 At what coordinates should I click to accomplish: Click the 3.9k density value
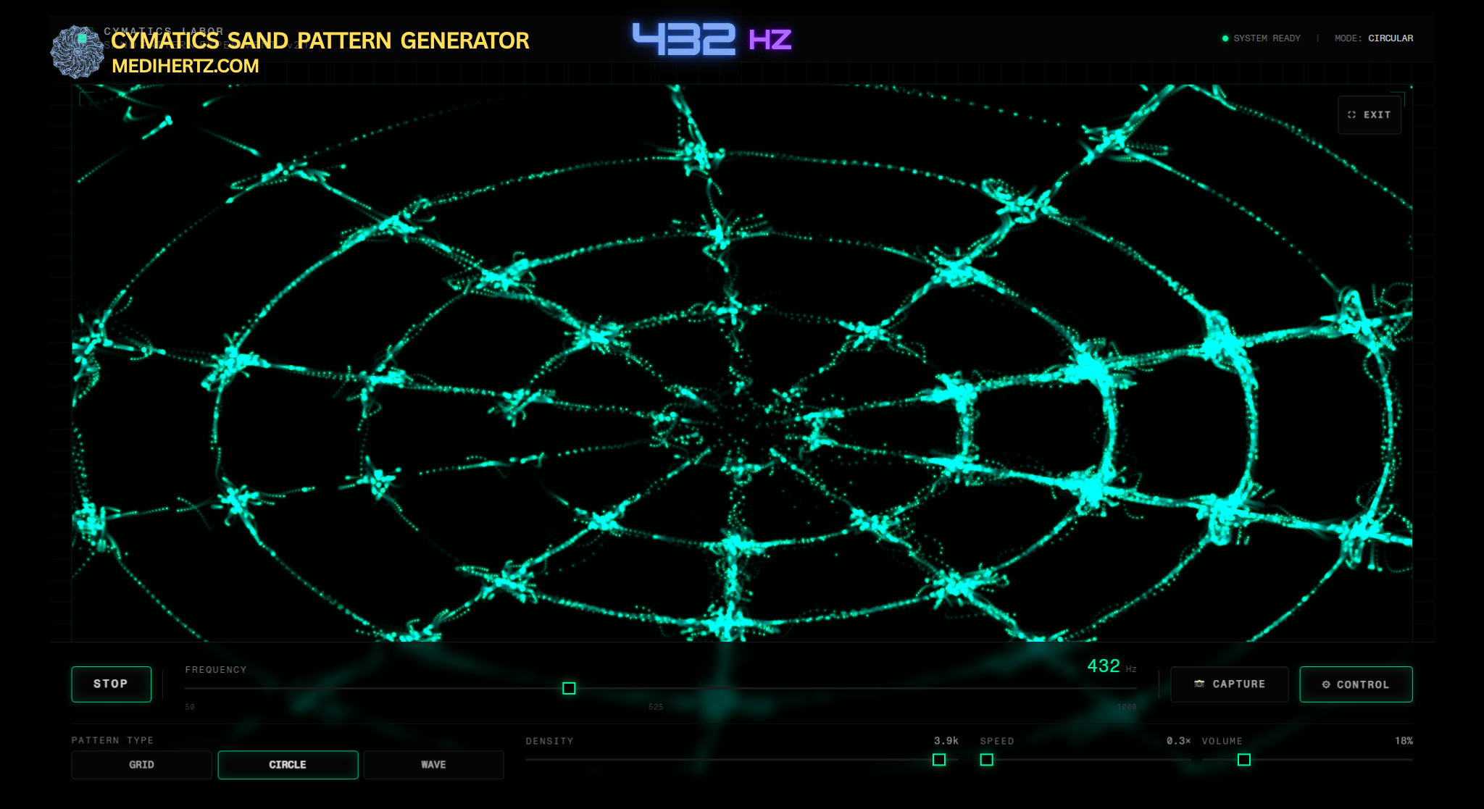946,740
